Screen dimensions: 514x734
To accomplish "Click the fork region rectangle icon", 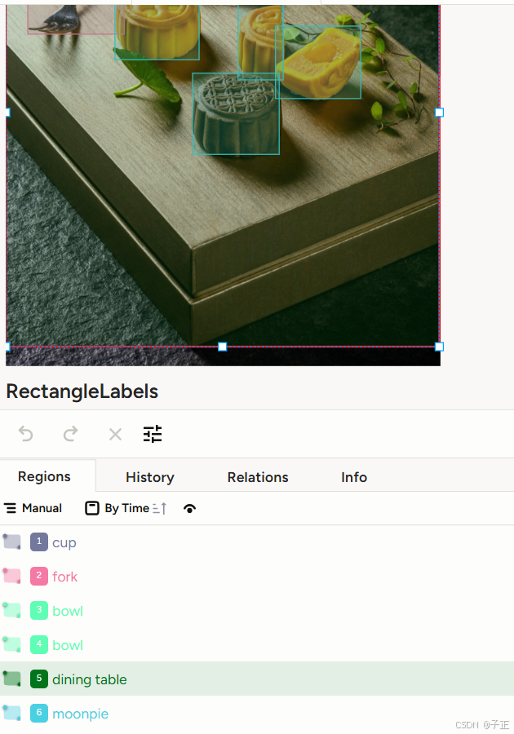I will [x=11, y=577].
